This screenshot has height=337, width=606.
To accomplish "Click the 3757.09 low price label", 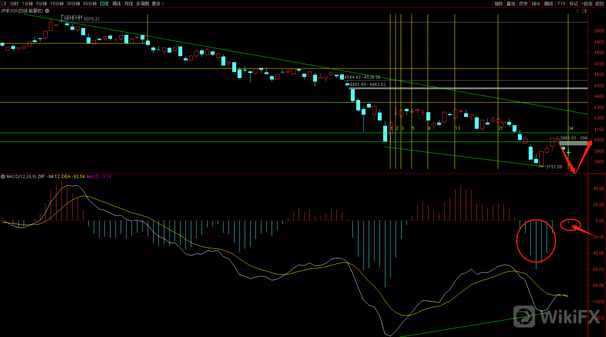I will (554, 167).
